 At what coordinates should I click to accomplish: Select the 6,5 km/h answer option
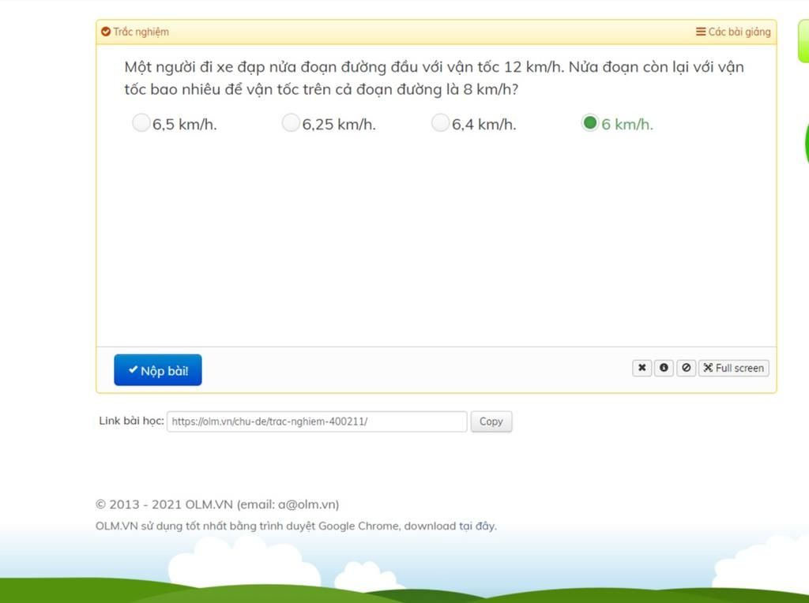pyautogui.click(x=141, y=123)
